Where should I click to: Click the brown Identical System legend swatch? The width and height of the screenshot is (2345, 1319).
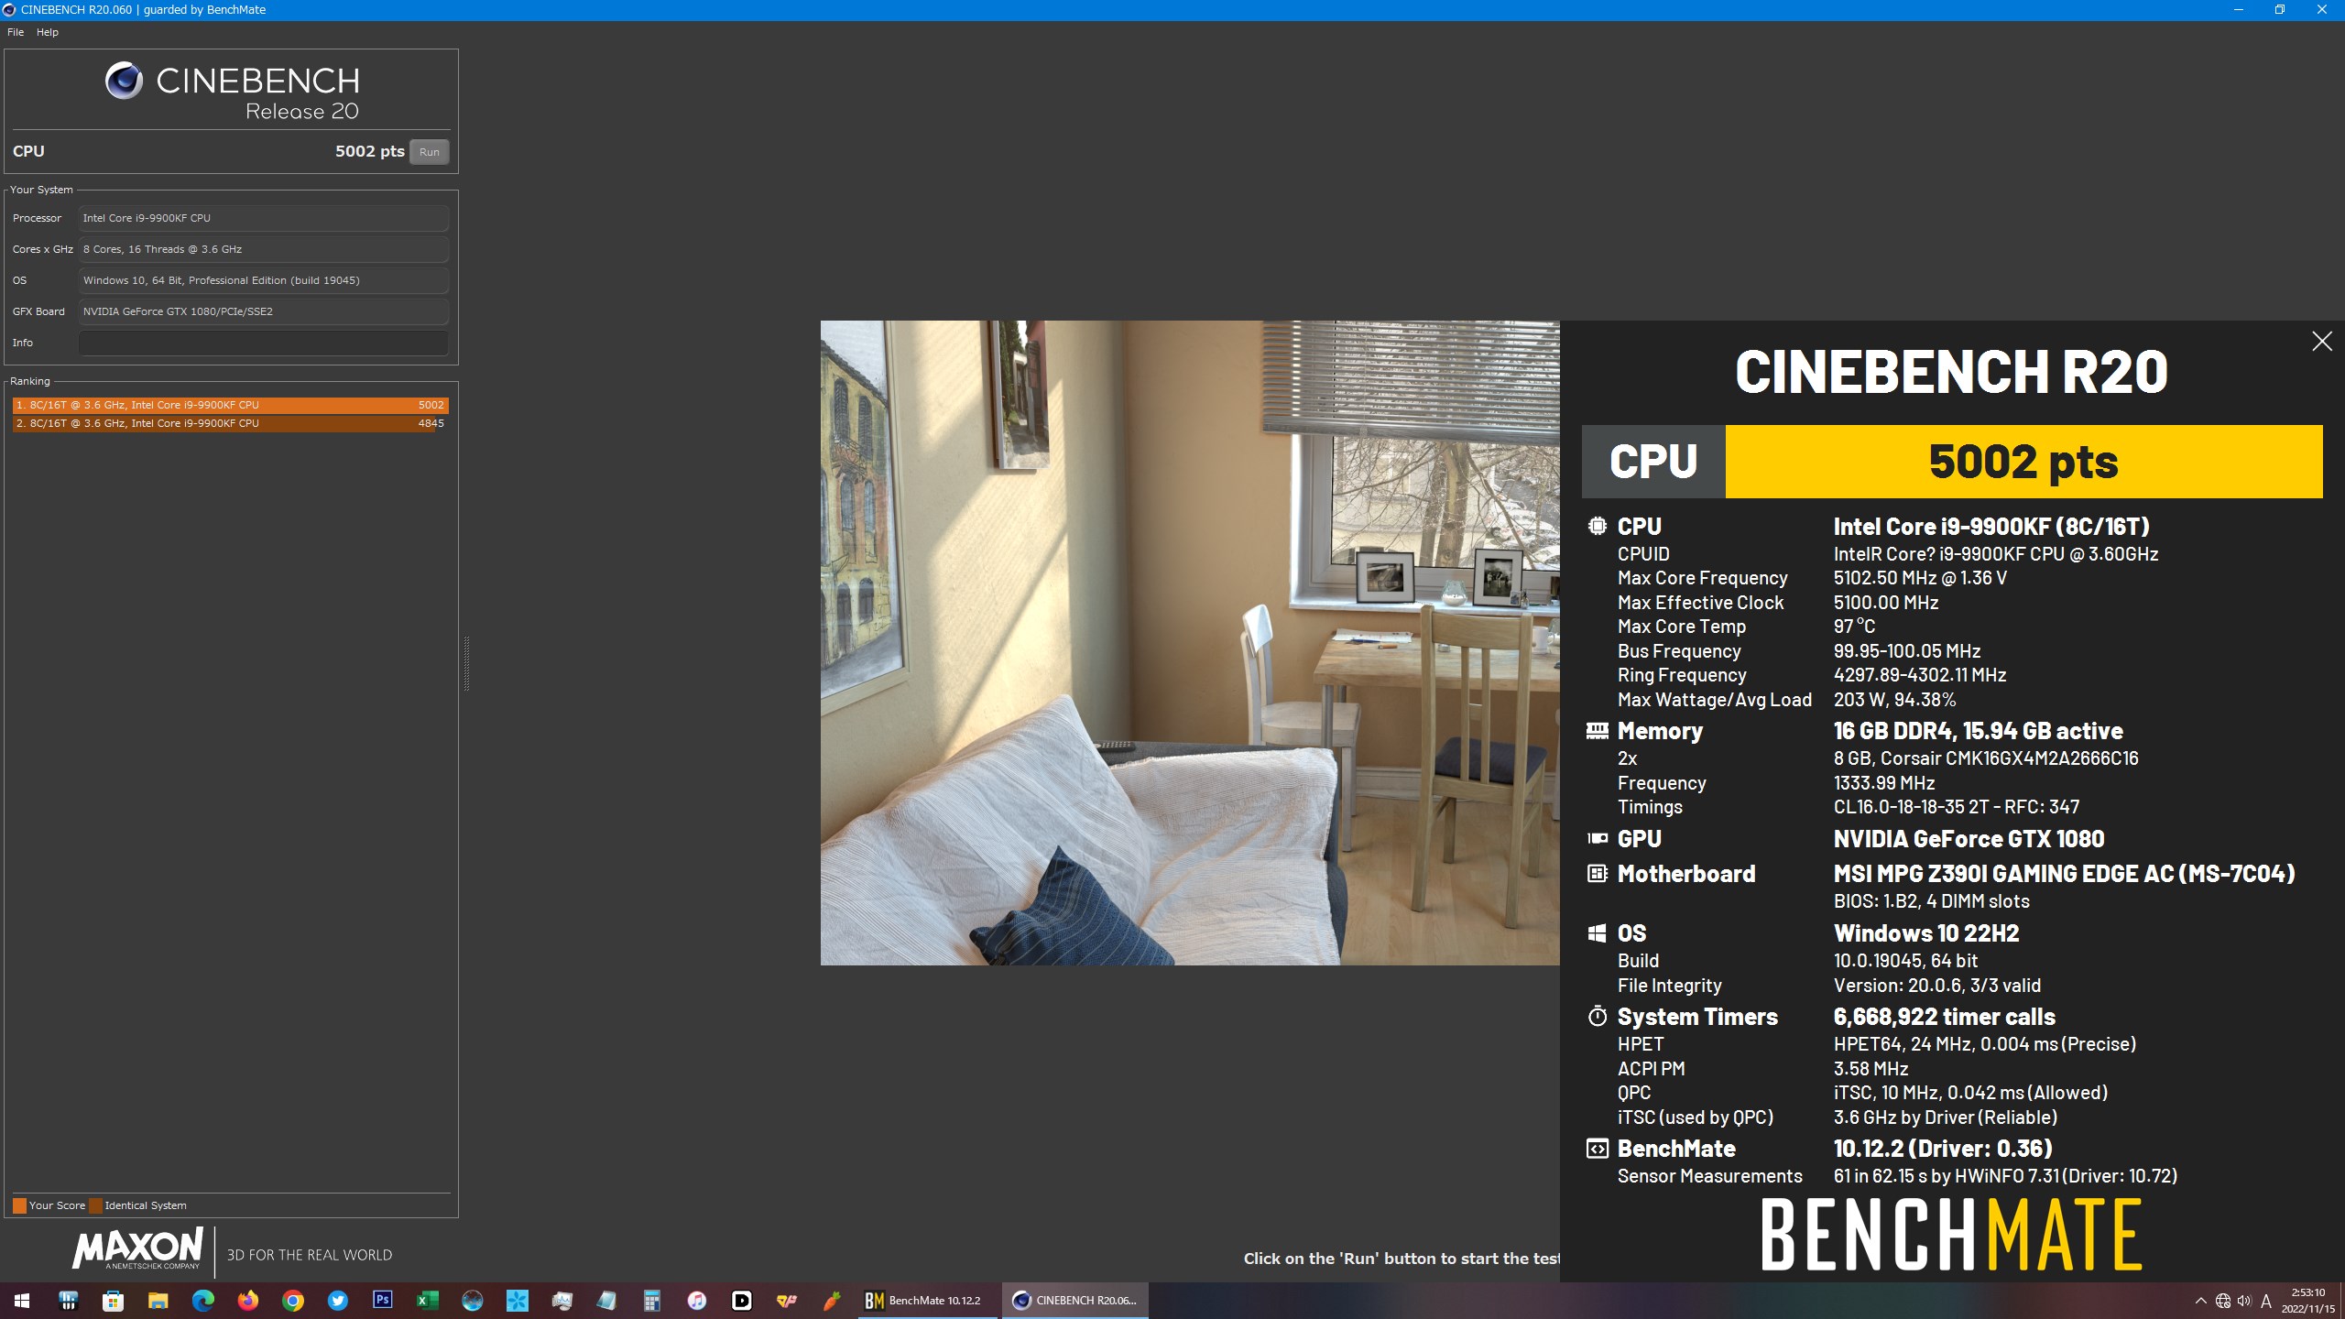point(95,1205)
